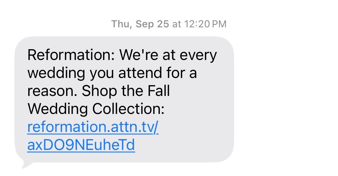Open the reformation.attn.tv link

tap(93, 127)
